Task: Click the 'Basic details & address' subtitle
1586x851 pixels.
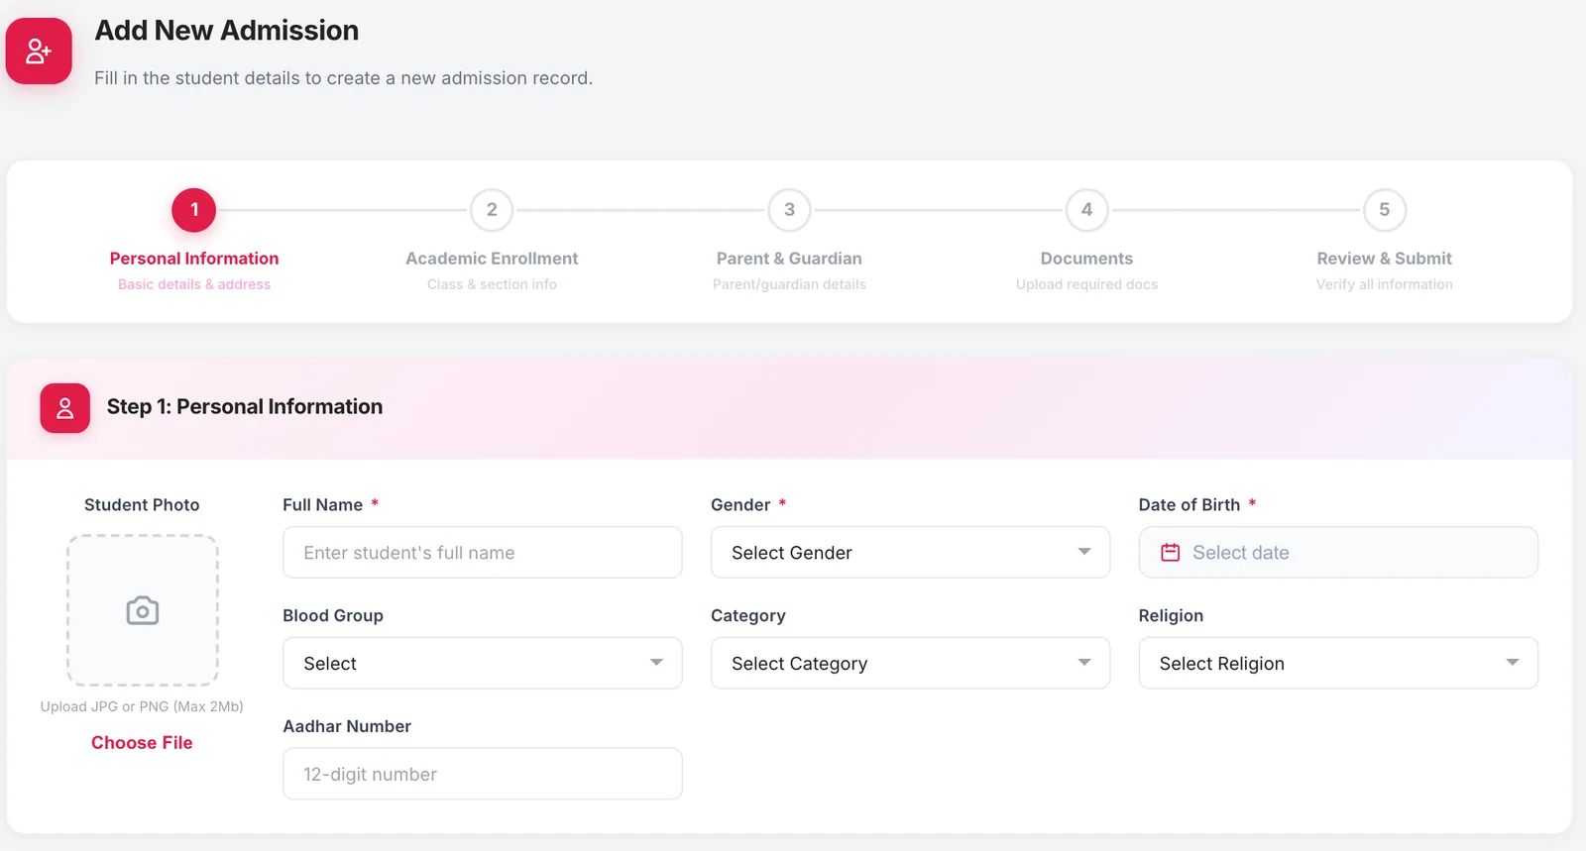Action: tap(194, 284)
